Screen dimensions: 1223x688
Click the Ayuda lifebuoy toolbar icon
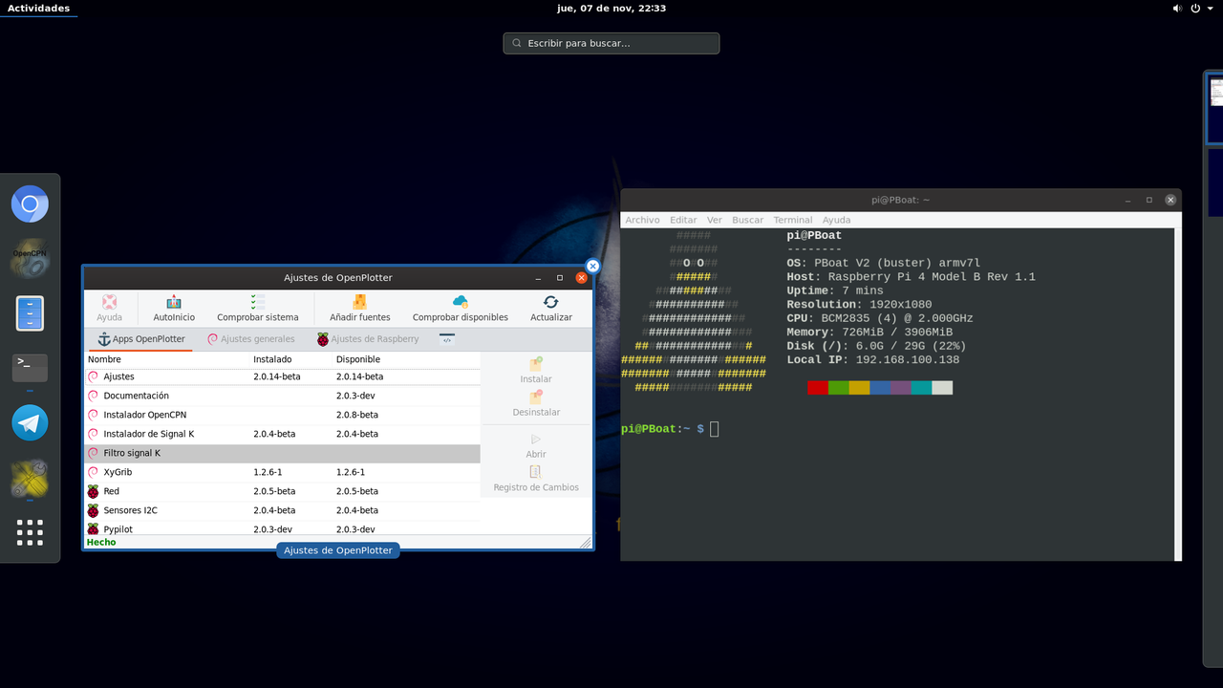click(x=110, y=302)
